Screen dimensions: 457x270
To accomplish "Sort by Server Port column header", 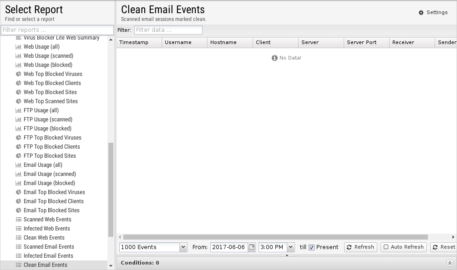I will click(x=367, y=42).
